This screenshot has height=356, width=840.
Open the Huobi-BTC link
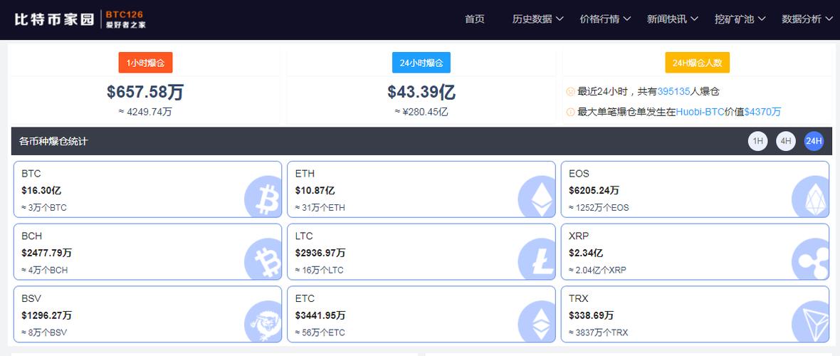700,112
